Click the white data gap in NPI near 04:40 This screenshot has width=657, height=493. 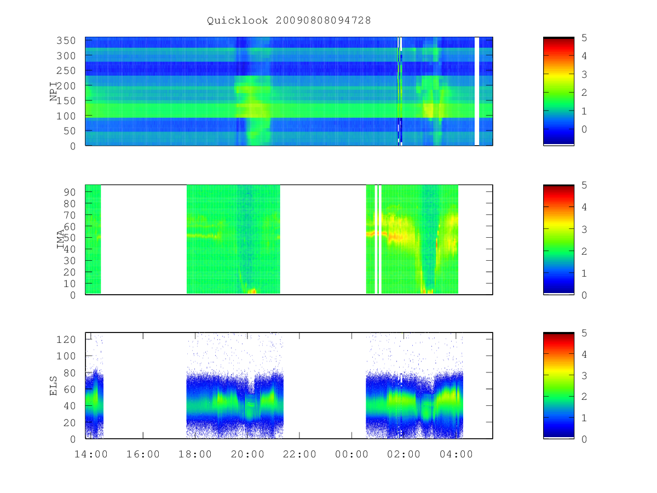(477, 91)
